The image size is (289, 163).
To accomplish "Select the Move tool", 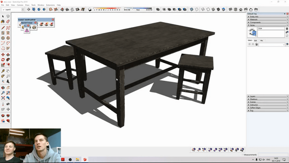I will (x=3, y=55).
